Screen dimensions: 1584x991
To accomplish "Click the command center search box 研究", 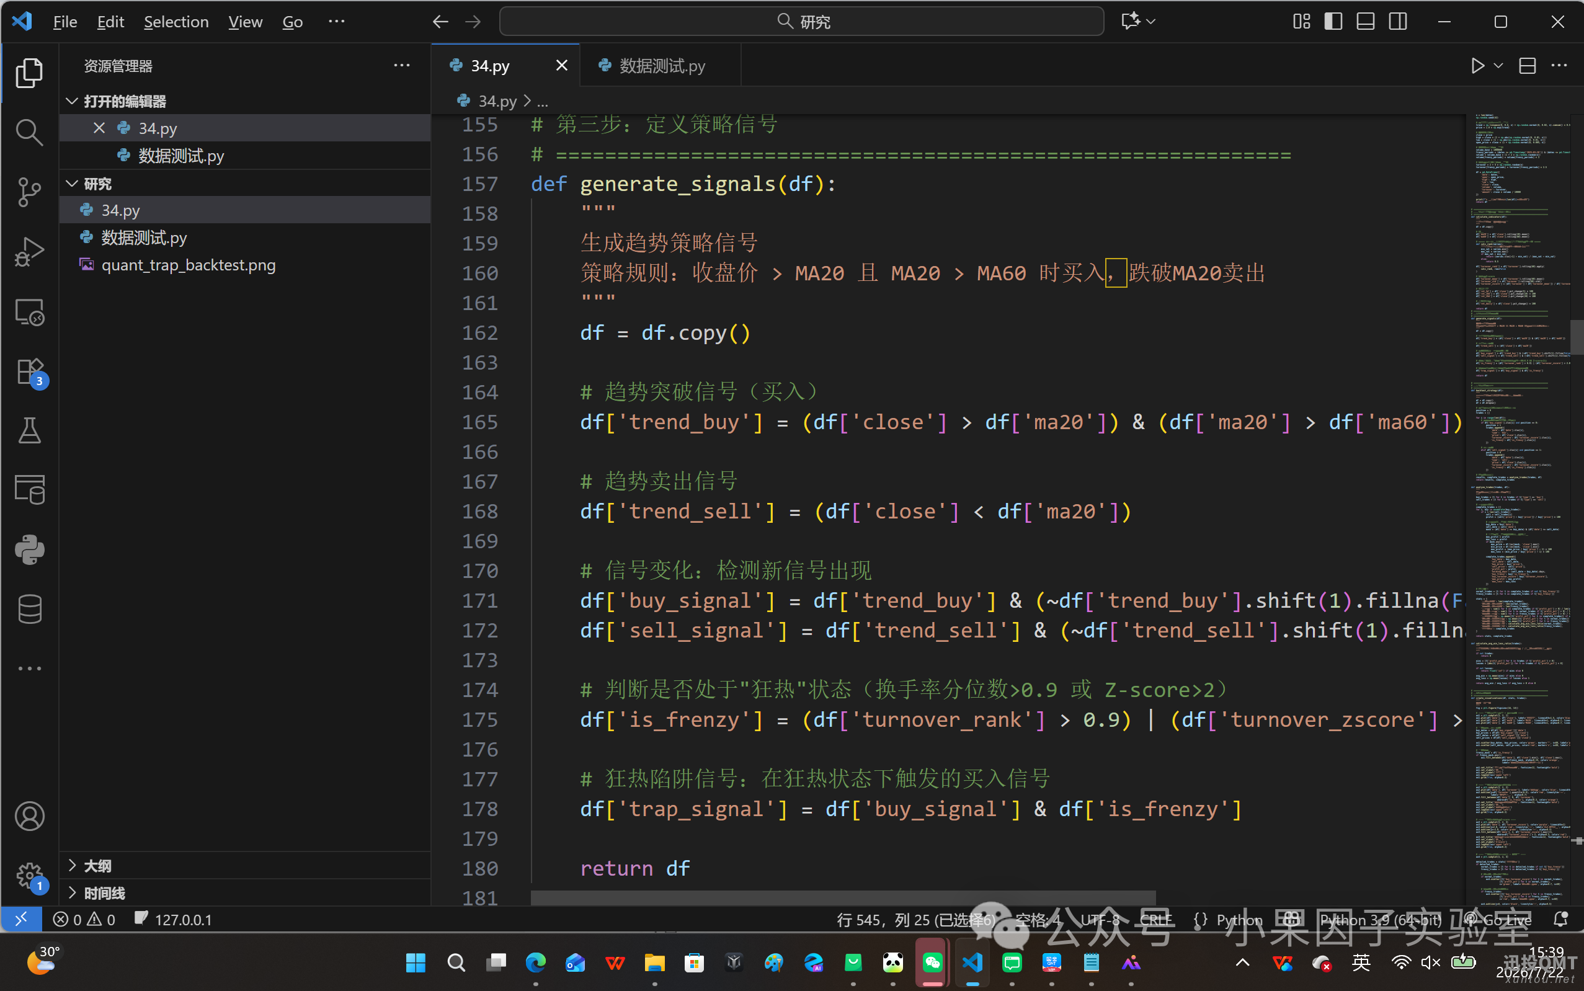I will pos(801,22).
